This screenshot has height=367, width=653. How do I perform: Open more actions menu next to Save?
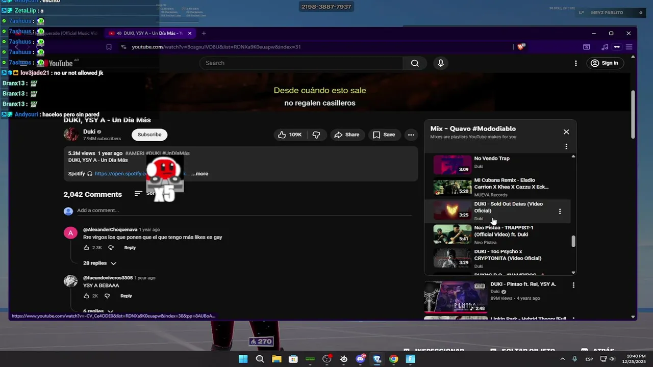411,135
